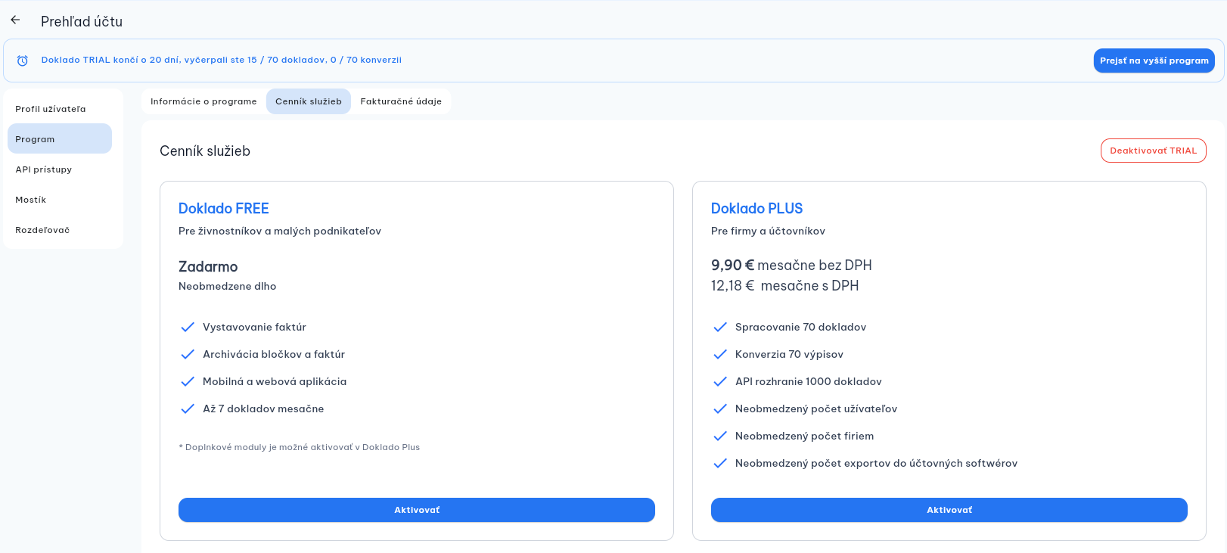
Task: Click Pre firmy a účtovníkov text
Action: (x=768, y=231)
